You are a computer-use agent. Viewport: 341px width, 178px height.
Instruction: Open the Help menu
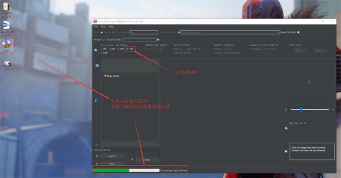click(x=111, y=26)
